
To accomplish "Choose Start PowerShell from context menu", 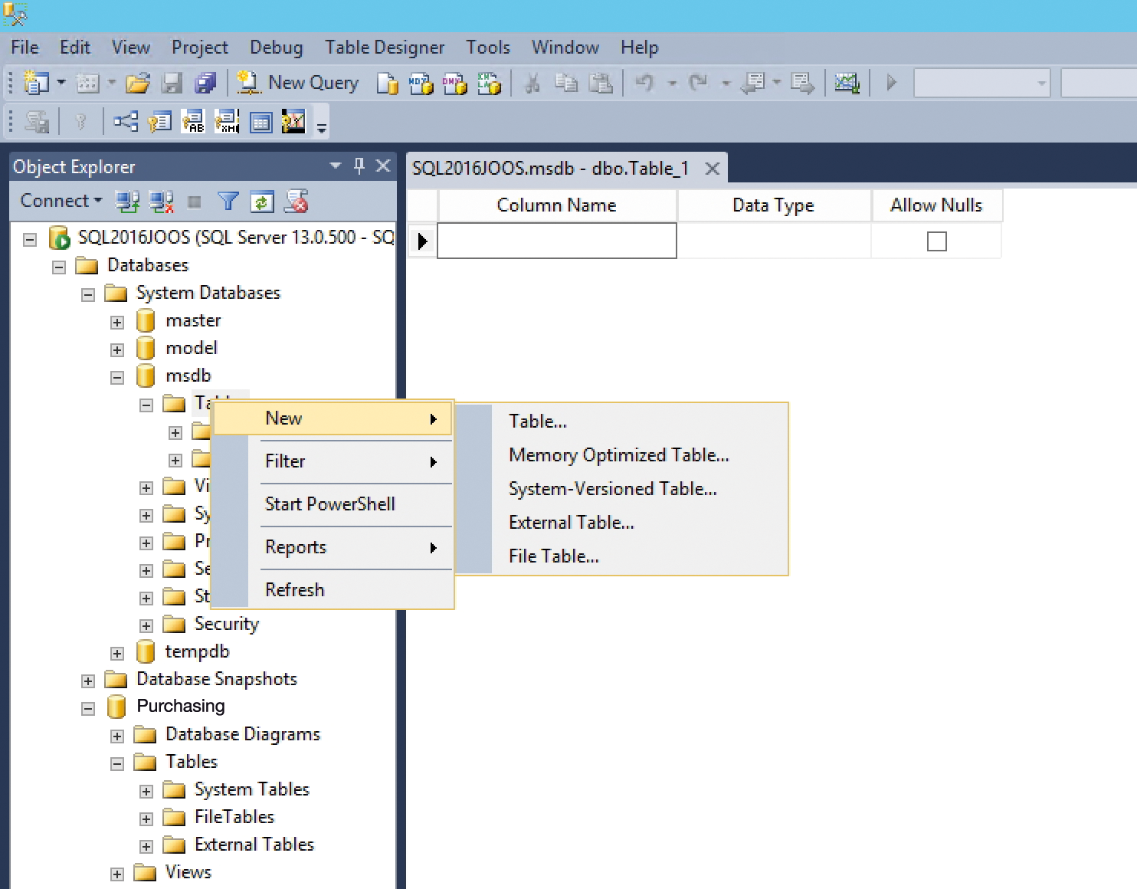I will click(329, 504).
